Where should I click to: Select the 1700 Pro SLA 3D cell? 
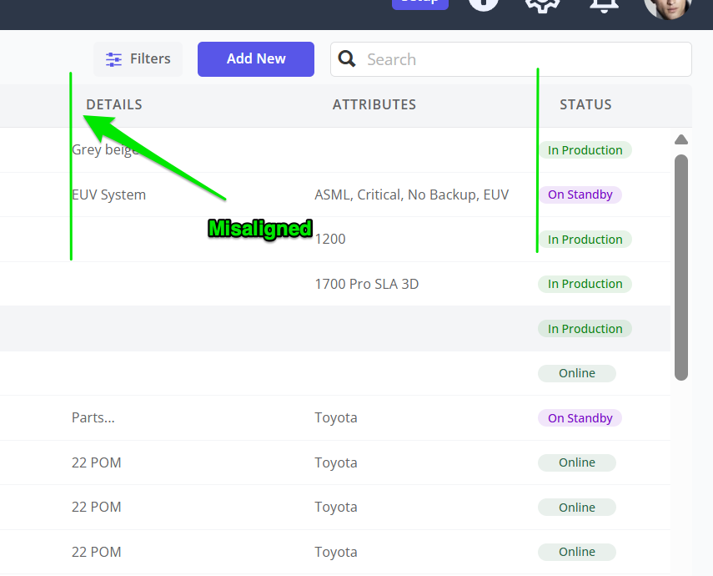click(367, 284)
